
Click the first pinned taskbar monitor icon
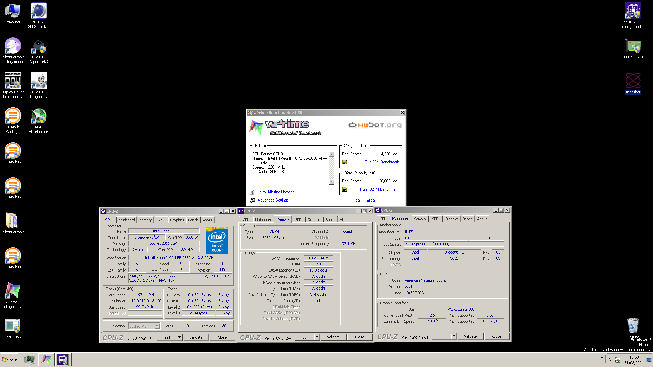pos(30,360)
